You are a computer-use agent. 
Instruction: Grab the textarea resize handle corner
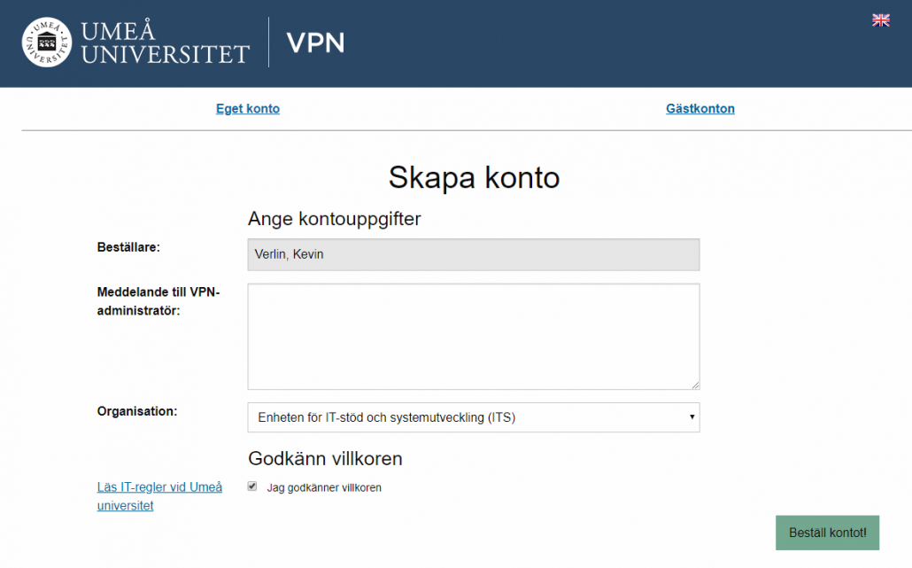point(695,385)
